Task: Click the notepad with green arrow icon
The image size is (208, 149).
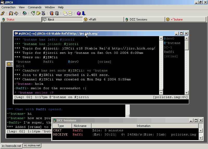Action: click(33, 13)
